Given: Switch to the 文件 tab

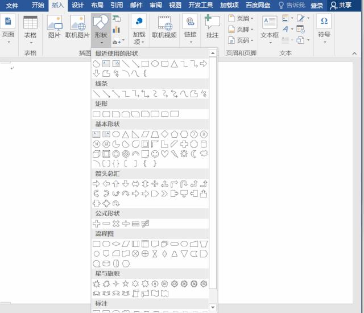Looking at the screenshot, I should click(12, 5).
